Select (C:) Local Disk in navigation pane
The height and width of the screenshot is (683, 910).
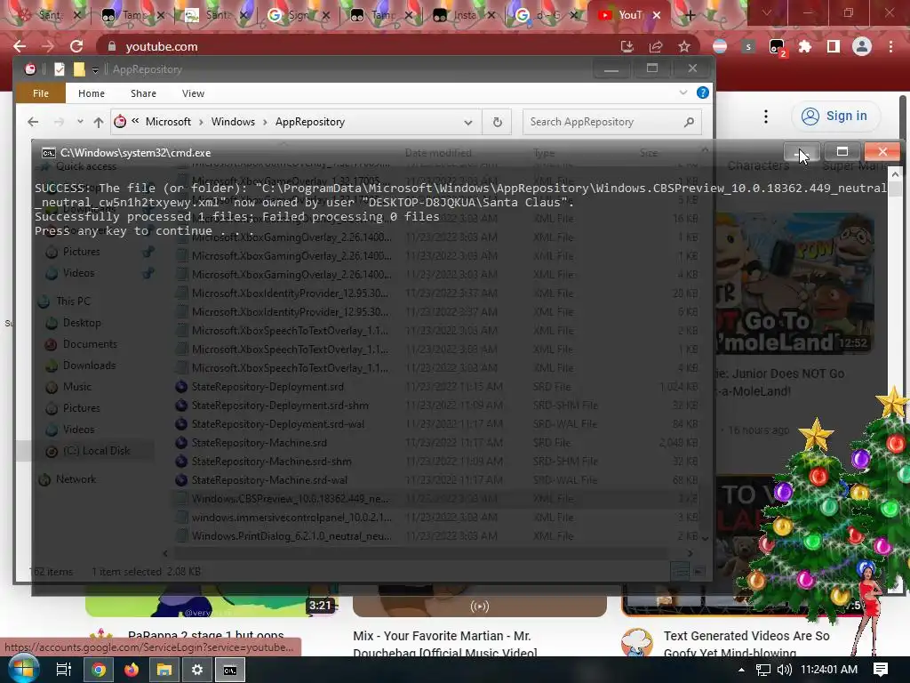(x=96, y=451)
